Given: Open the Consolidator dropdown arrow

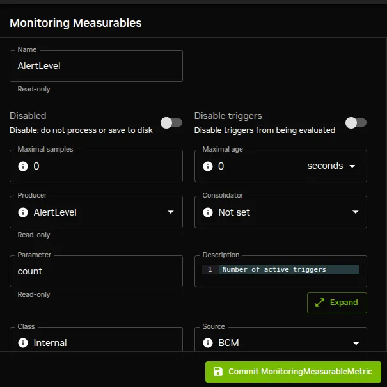Looking at the screenshot, I should [355, 212].
